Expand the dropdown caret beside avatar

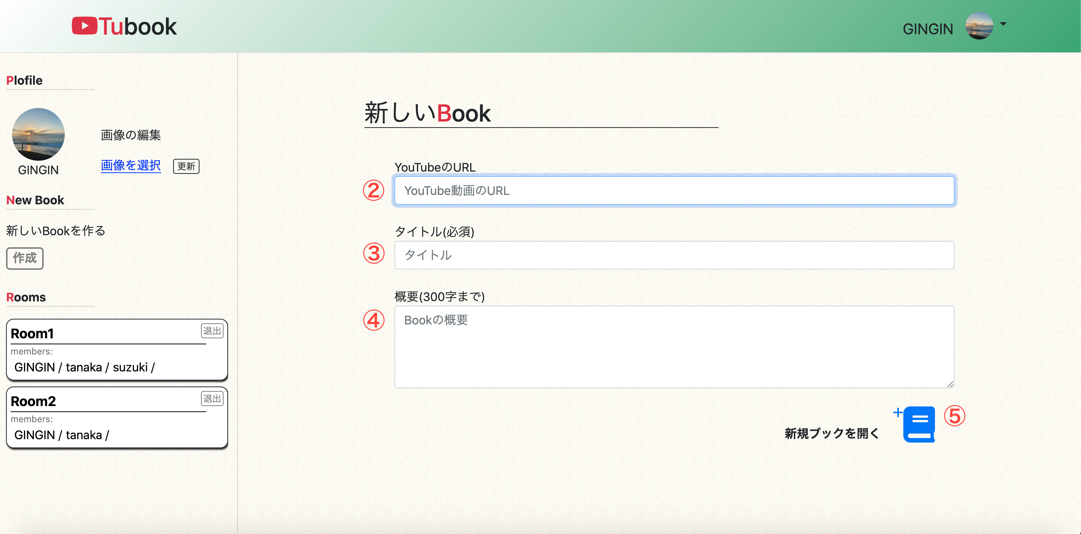point(1003,24)
